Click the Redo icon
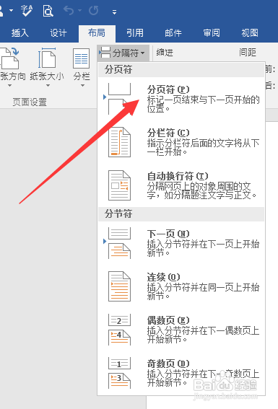 [x=93, y=11]
